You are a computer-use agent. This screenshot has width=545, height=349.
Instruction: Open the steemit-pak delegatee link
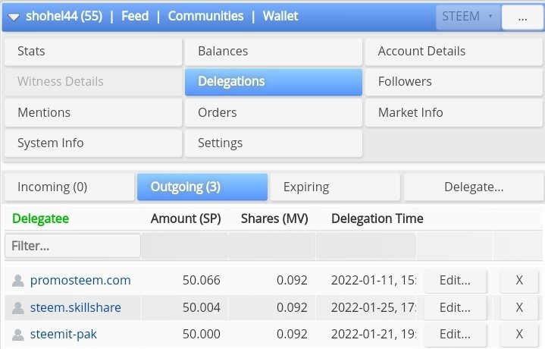point(63,334)
